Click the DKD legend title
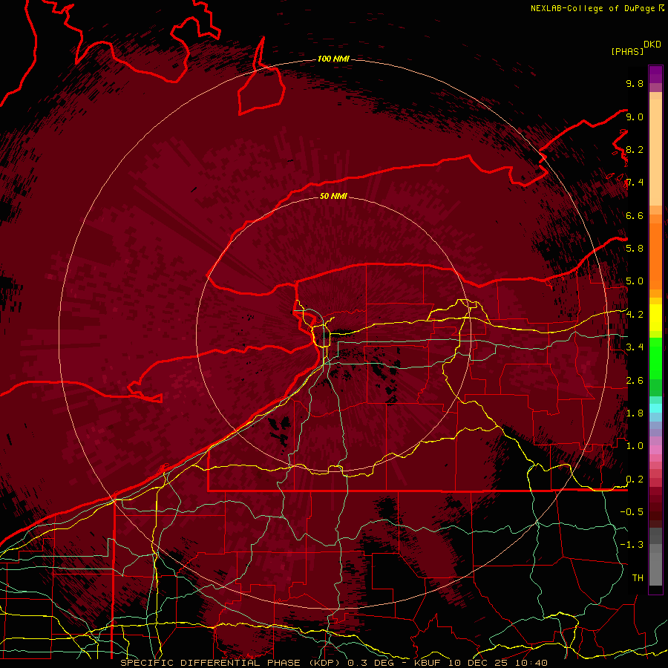The width and height of the screenshot is (668, 668). click(652, 45)
